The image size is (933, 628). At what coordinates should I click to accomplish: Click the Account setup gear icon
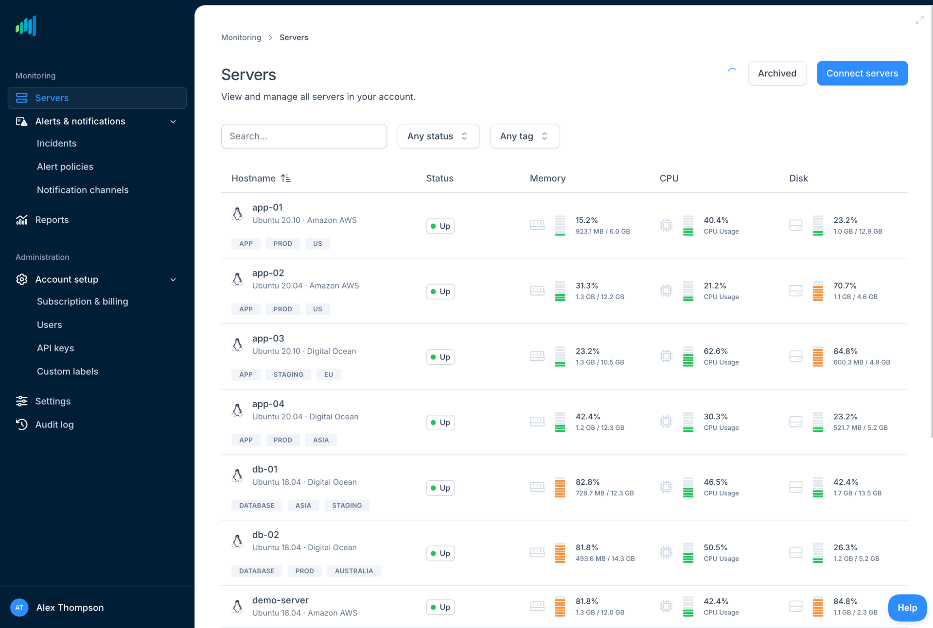tap(21, 279)
